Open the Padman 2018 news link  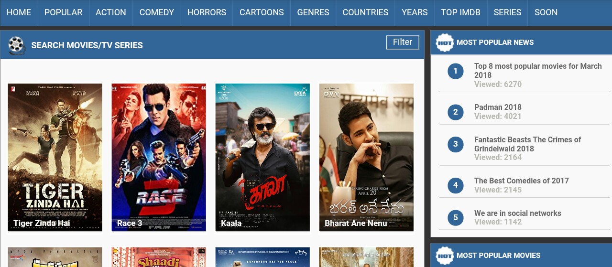[498, 107]
